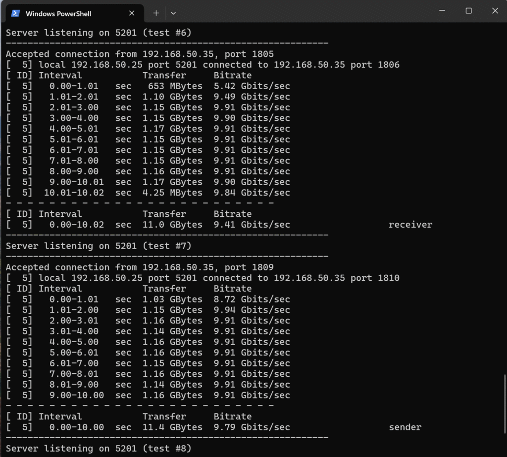
Task: Close the Windows Terminal window
Action: point(494,11)
